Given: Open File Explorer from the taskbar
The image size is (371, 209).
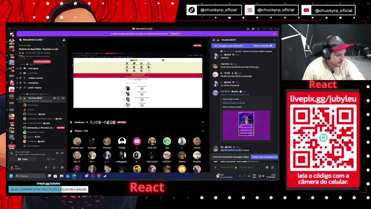Looking at the screenshot, I should 61,176.
